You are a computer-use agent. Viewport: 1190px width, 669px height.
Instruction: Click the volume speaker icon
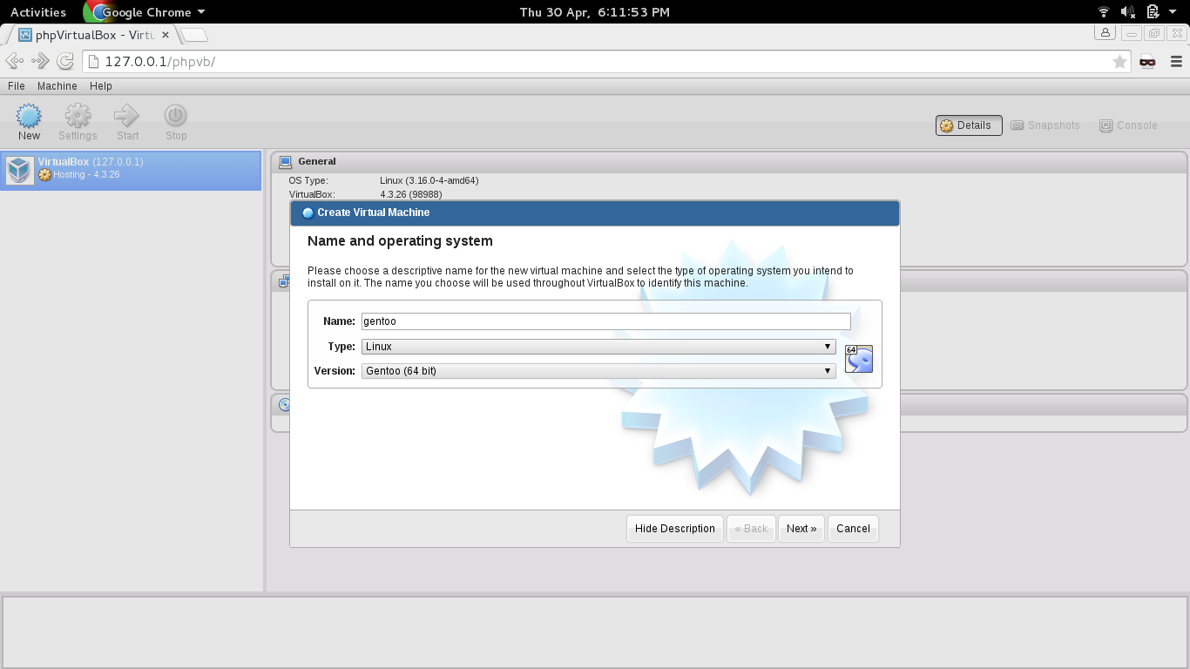[1128, 12]
